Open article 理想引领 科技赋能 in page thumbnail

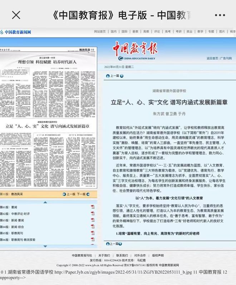pos(47,62)
